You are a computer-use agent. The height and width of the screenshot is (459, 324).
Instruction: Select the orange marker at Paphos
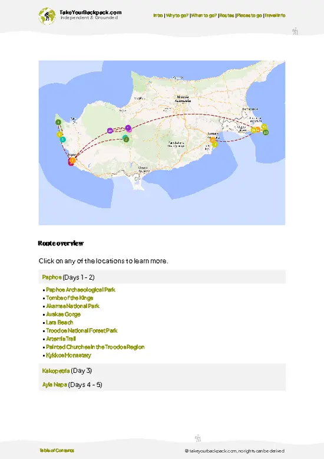[72, 160]
